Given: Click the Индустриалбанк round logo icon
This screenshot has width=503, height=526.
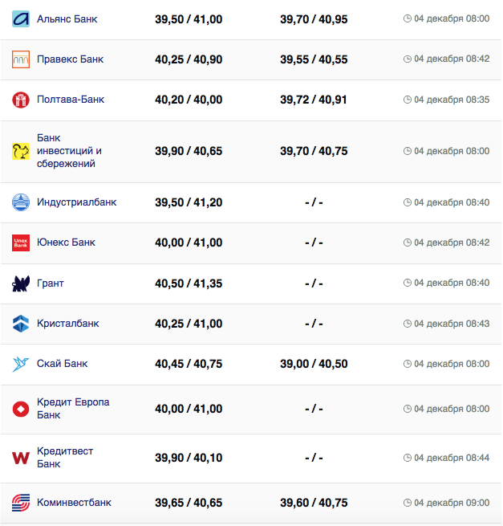Looking at the screenshot, I should point(21,202).
